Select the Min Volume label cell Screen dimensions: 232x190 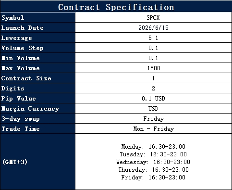click(38, 58)
